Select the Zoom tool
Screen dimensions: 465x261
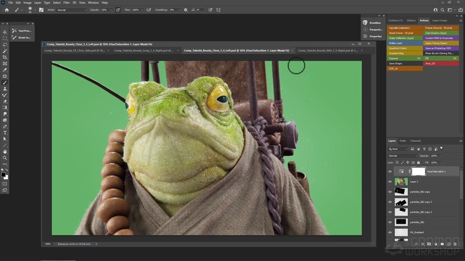[x=4, y=158]
